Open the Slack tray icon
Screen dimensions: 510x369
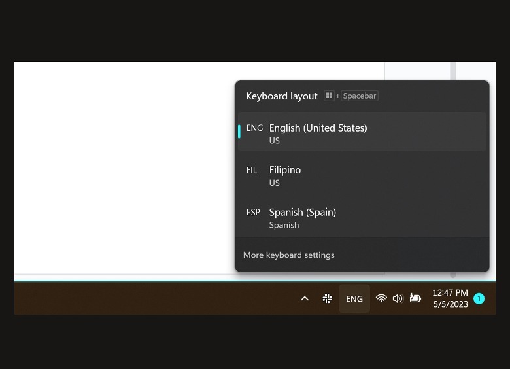click(327, 299)
